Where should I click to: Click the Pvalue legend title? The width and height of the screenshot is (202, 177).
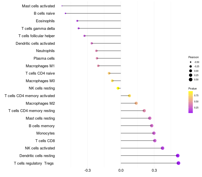[192, 89]
